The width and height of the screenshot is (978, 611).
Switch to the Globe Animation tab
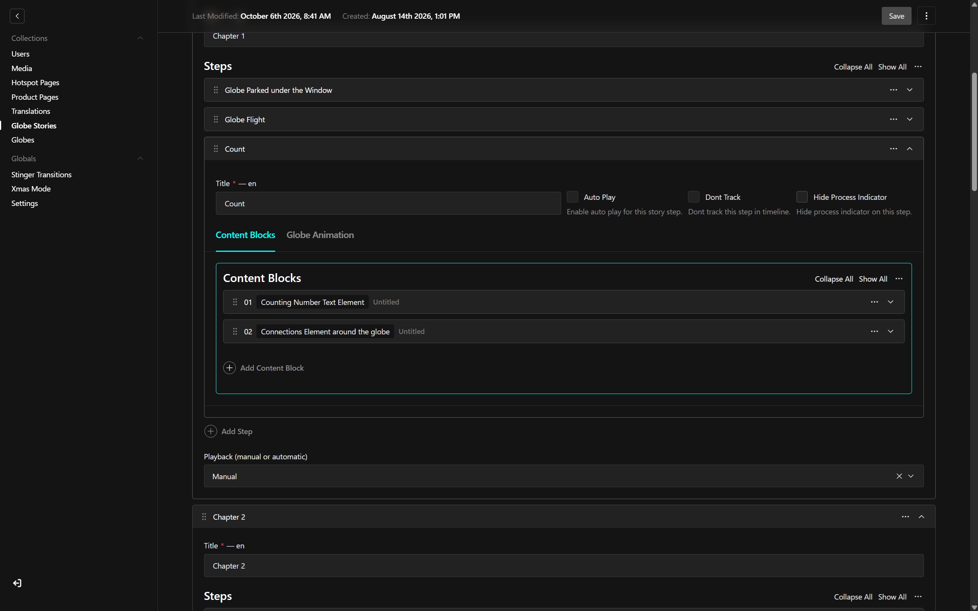320,235
